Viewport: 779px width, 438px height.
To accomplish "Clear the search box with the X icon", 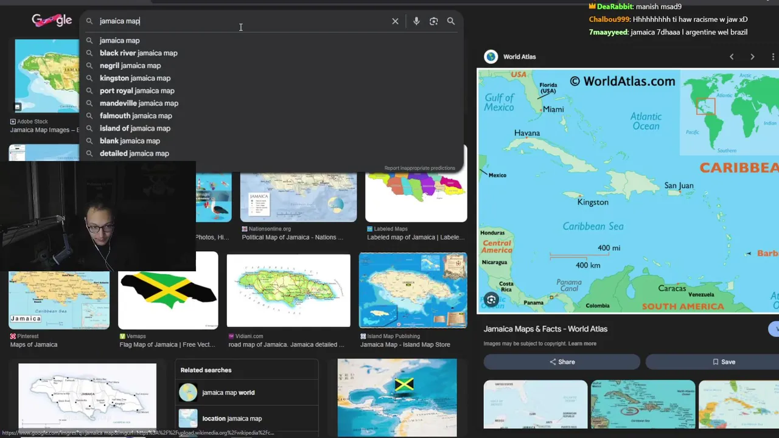I will point(395,21).
